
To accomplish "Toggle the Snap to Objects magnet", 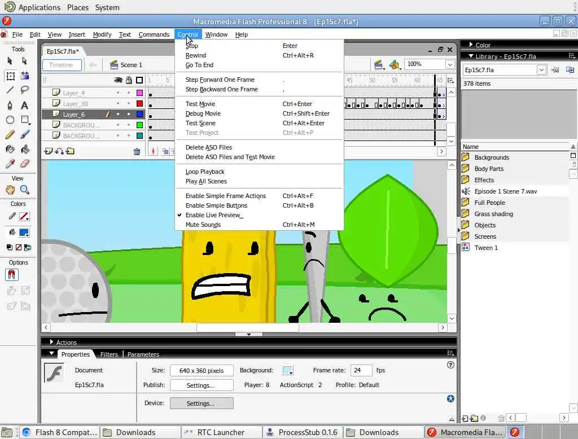I will (x=11, y=275).
